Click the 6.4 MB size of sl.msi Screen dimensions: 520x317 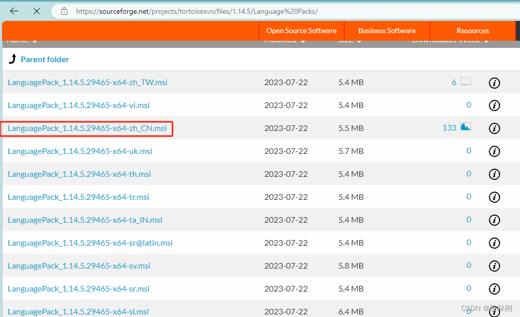(x=351, y=312)
